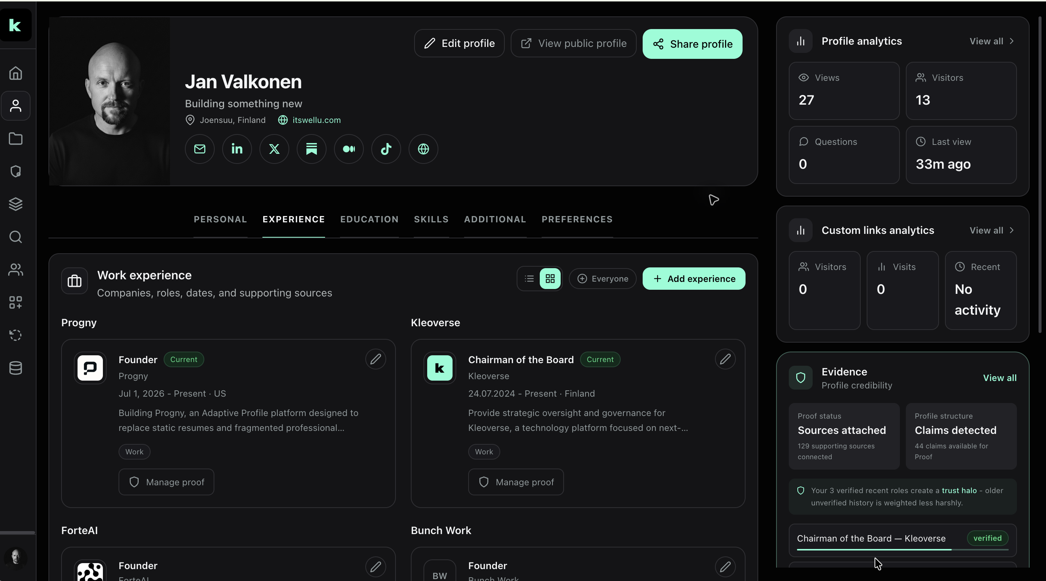Open the folder icon in sidebar

(x=15, y=139)
